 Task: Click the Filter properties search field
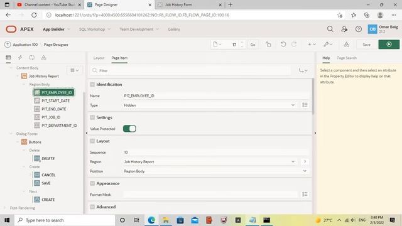pyautogui.click(x=190, y=70)
